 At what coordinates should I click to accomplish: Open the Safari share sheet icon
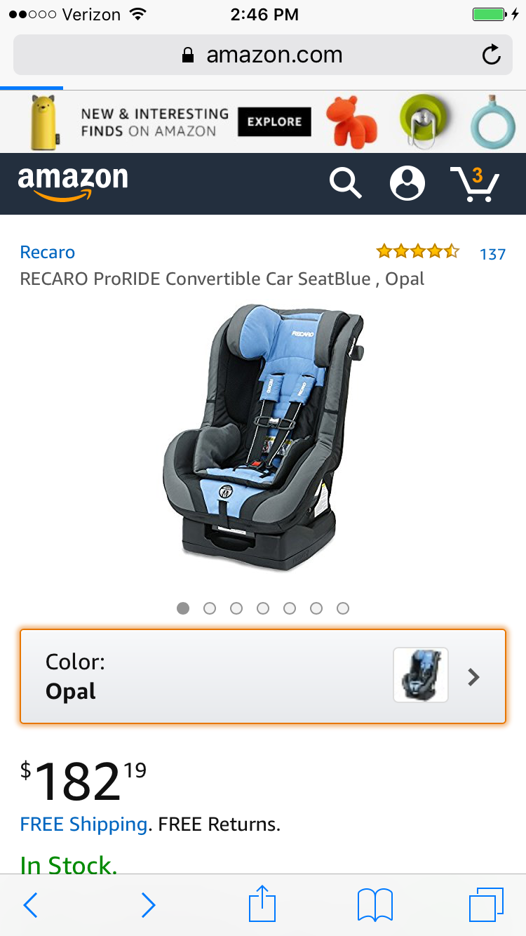262,904
